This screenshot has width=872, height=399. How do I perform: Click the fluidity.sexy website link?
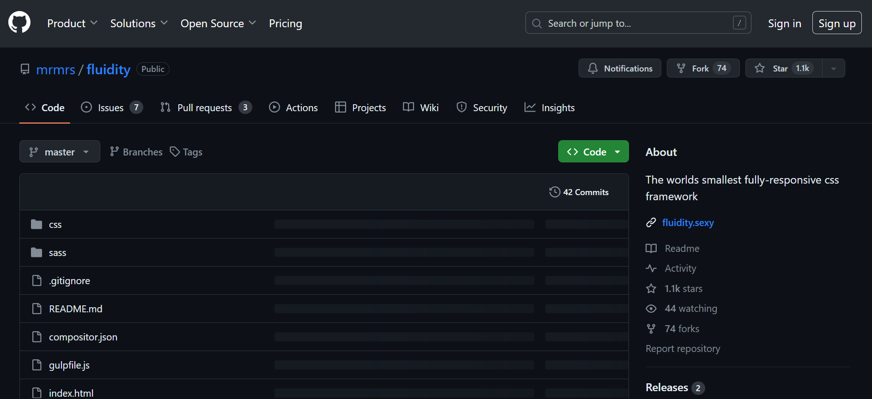pos(688,223)
